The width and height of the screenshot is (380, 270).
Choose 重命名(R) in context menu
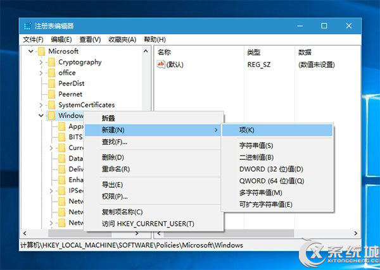(x=154, y=169)
